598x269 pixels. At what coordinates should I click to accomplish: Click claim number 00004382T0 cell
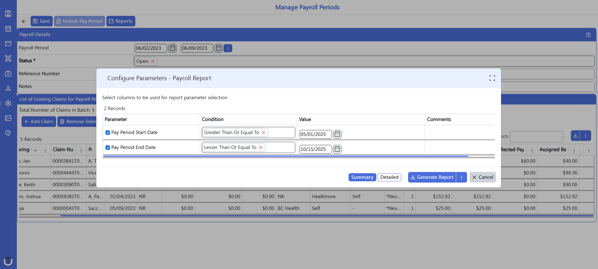[x=69, y=197]
